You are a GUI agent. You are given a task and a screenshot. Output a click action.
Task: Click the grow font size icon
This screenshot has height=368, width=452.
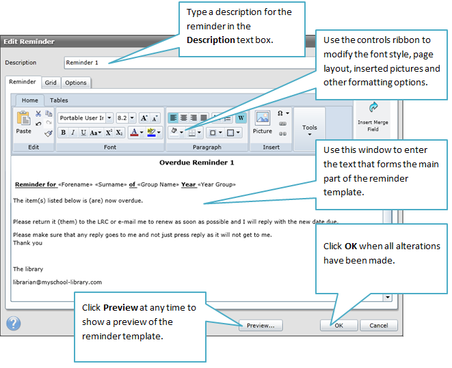tap(144, 117)
